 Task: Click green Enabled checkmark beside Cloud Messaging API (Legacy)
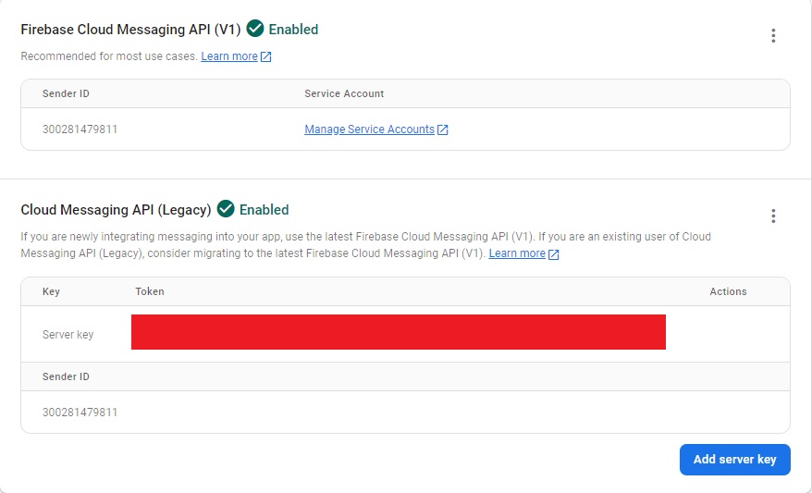226,209
